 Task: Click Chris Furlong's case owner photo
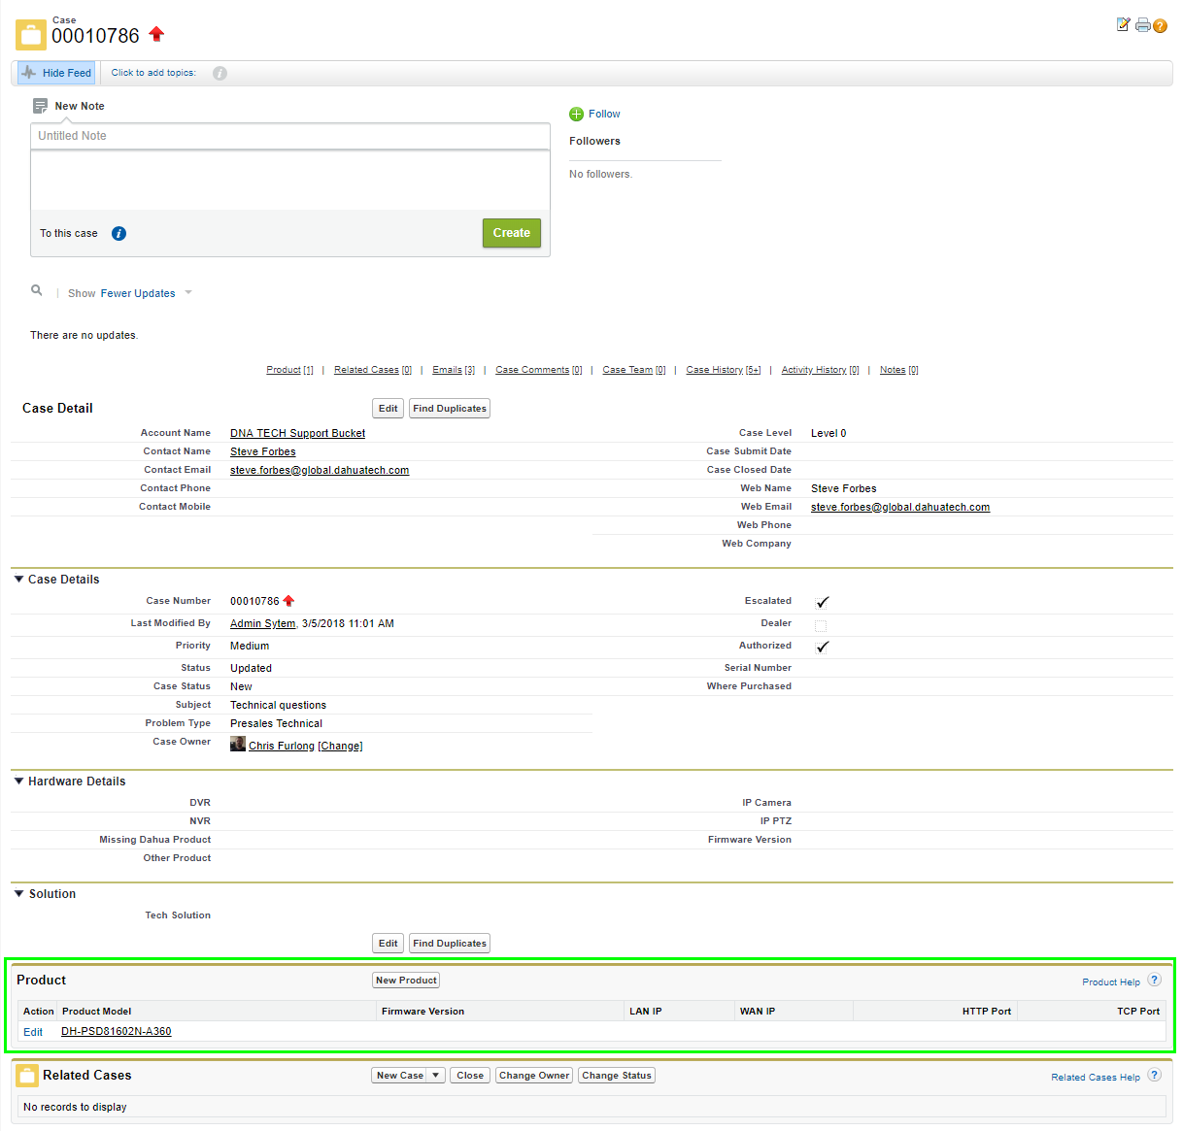click(x=237, y=745)
